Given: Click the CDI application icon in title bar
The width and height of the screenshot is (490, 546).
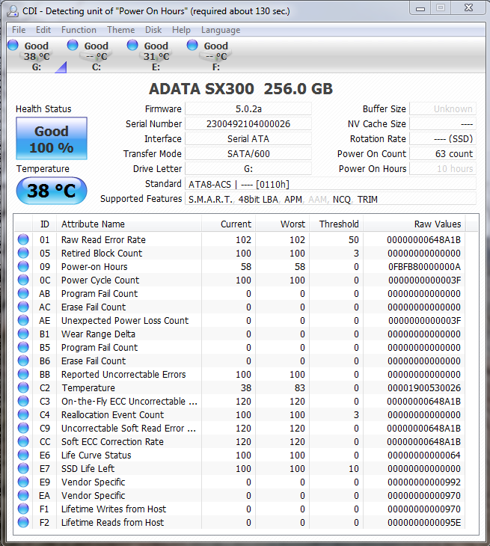Looking at the screenshot, I should [12, 11].
